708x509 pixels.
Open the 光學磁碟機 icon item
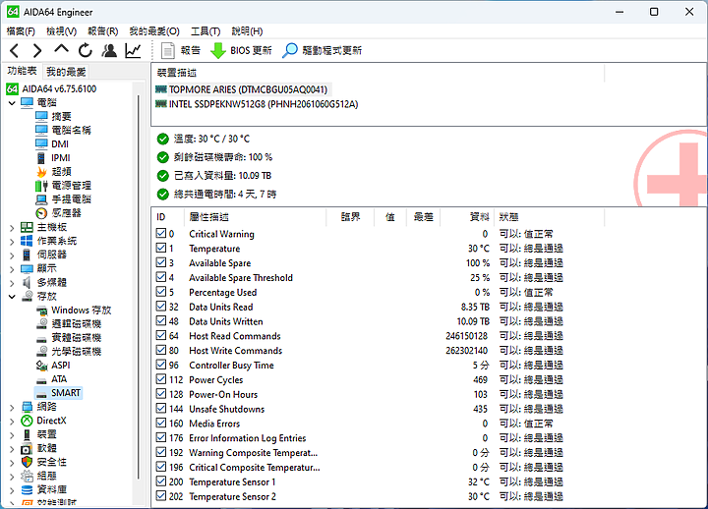[x=42, y=352]
